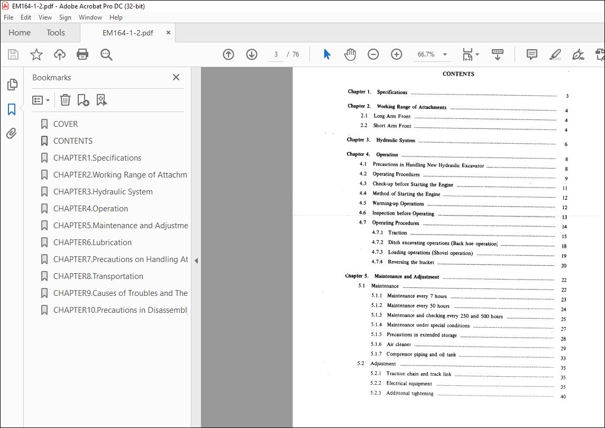Open Attachments paperclip panel
The image size is (605, 428).
(x=12, y=133)
